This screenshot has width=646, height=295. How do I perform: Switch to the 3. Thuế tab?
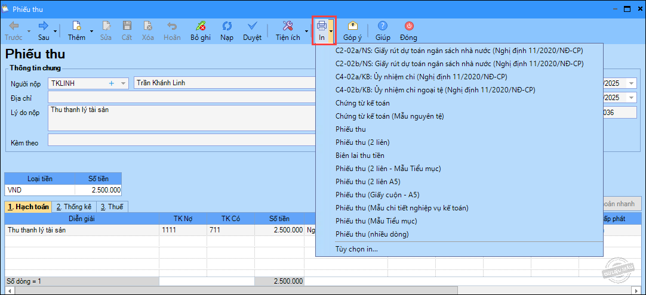point(112,207)
